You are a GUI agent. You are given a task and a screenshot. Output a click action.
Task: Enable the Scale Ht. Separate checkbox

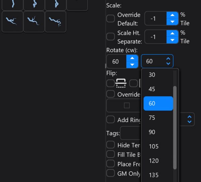click(111, 36)
